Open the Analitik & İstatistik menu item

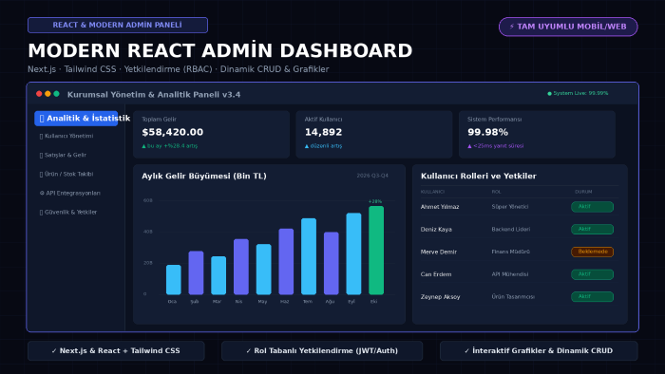pyautogui.click(x=76, y=118)
